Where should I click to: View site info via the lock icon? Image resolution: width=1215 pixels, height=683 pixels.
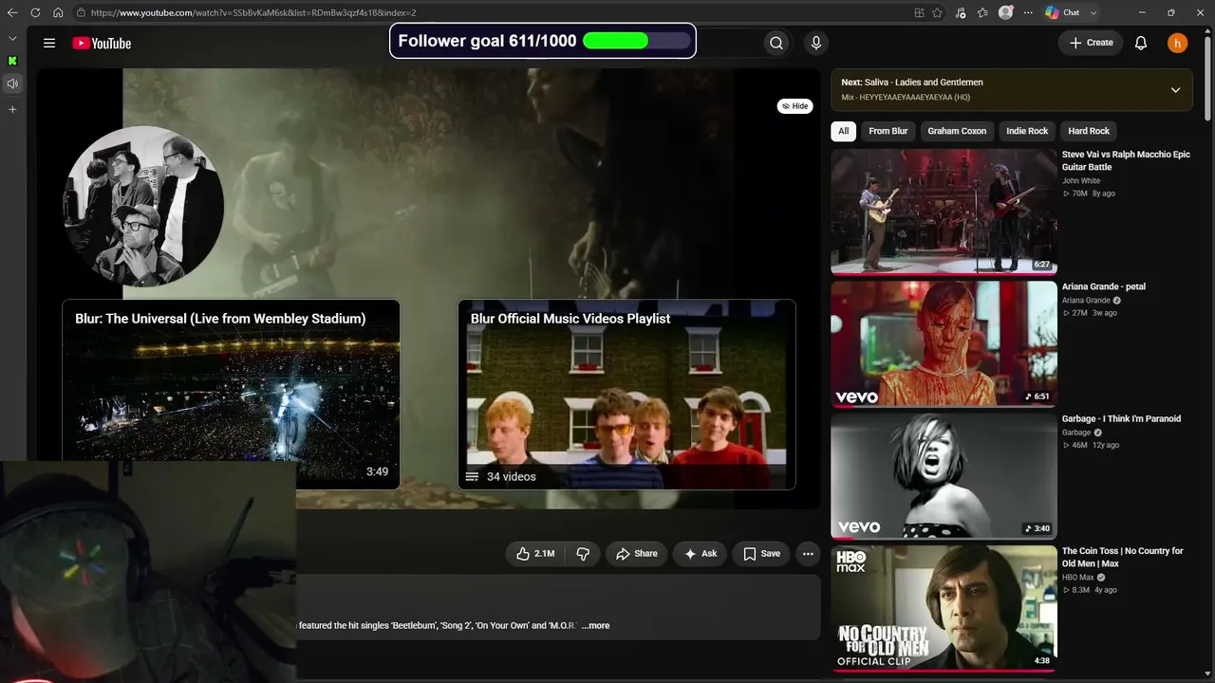point(82,12)
